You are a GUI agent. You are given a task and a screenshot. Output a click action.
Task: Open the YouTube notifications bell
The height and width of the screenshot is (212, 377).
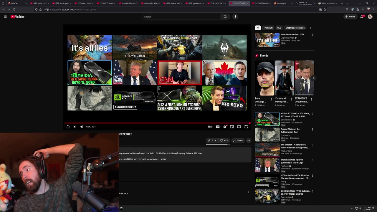point(362,17)
